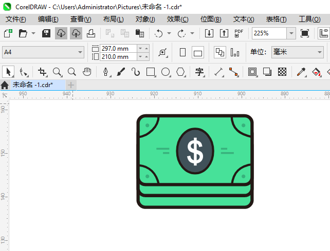Screen dimensions: 330x251
Task: Toggle full-screen preview icon
Action: pos(305,33)
